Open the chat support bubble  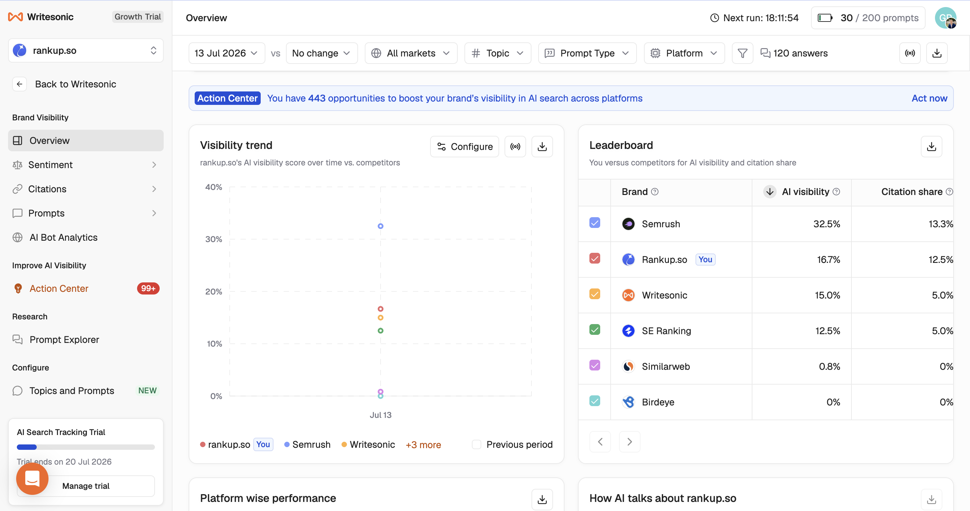(x=32, y=478)
